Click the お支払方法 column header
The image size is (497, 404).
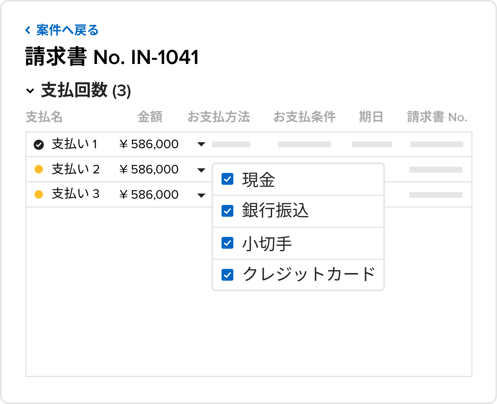[219, 117]
